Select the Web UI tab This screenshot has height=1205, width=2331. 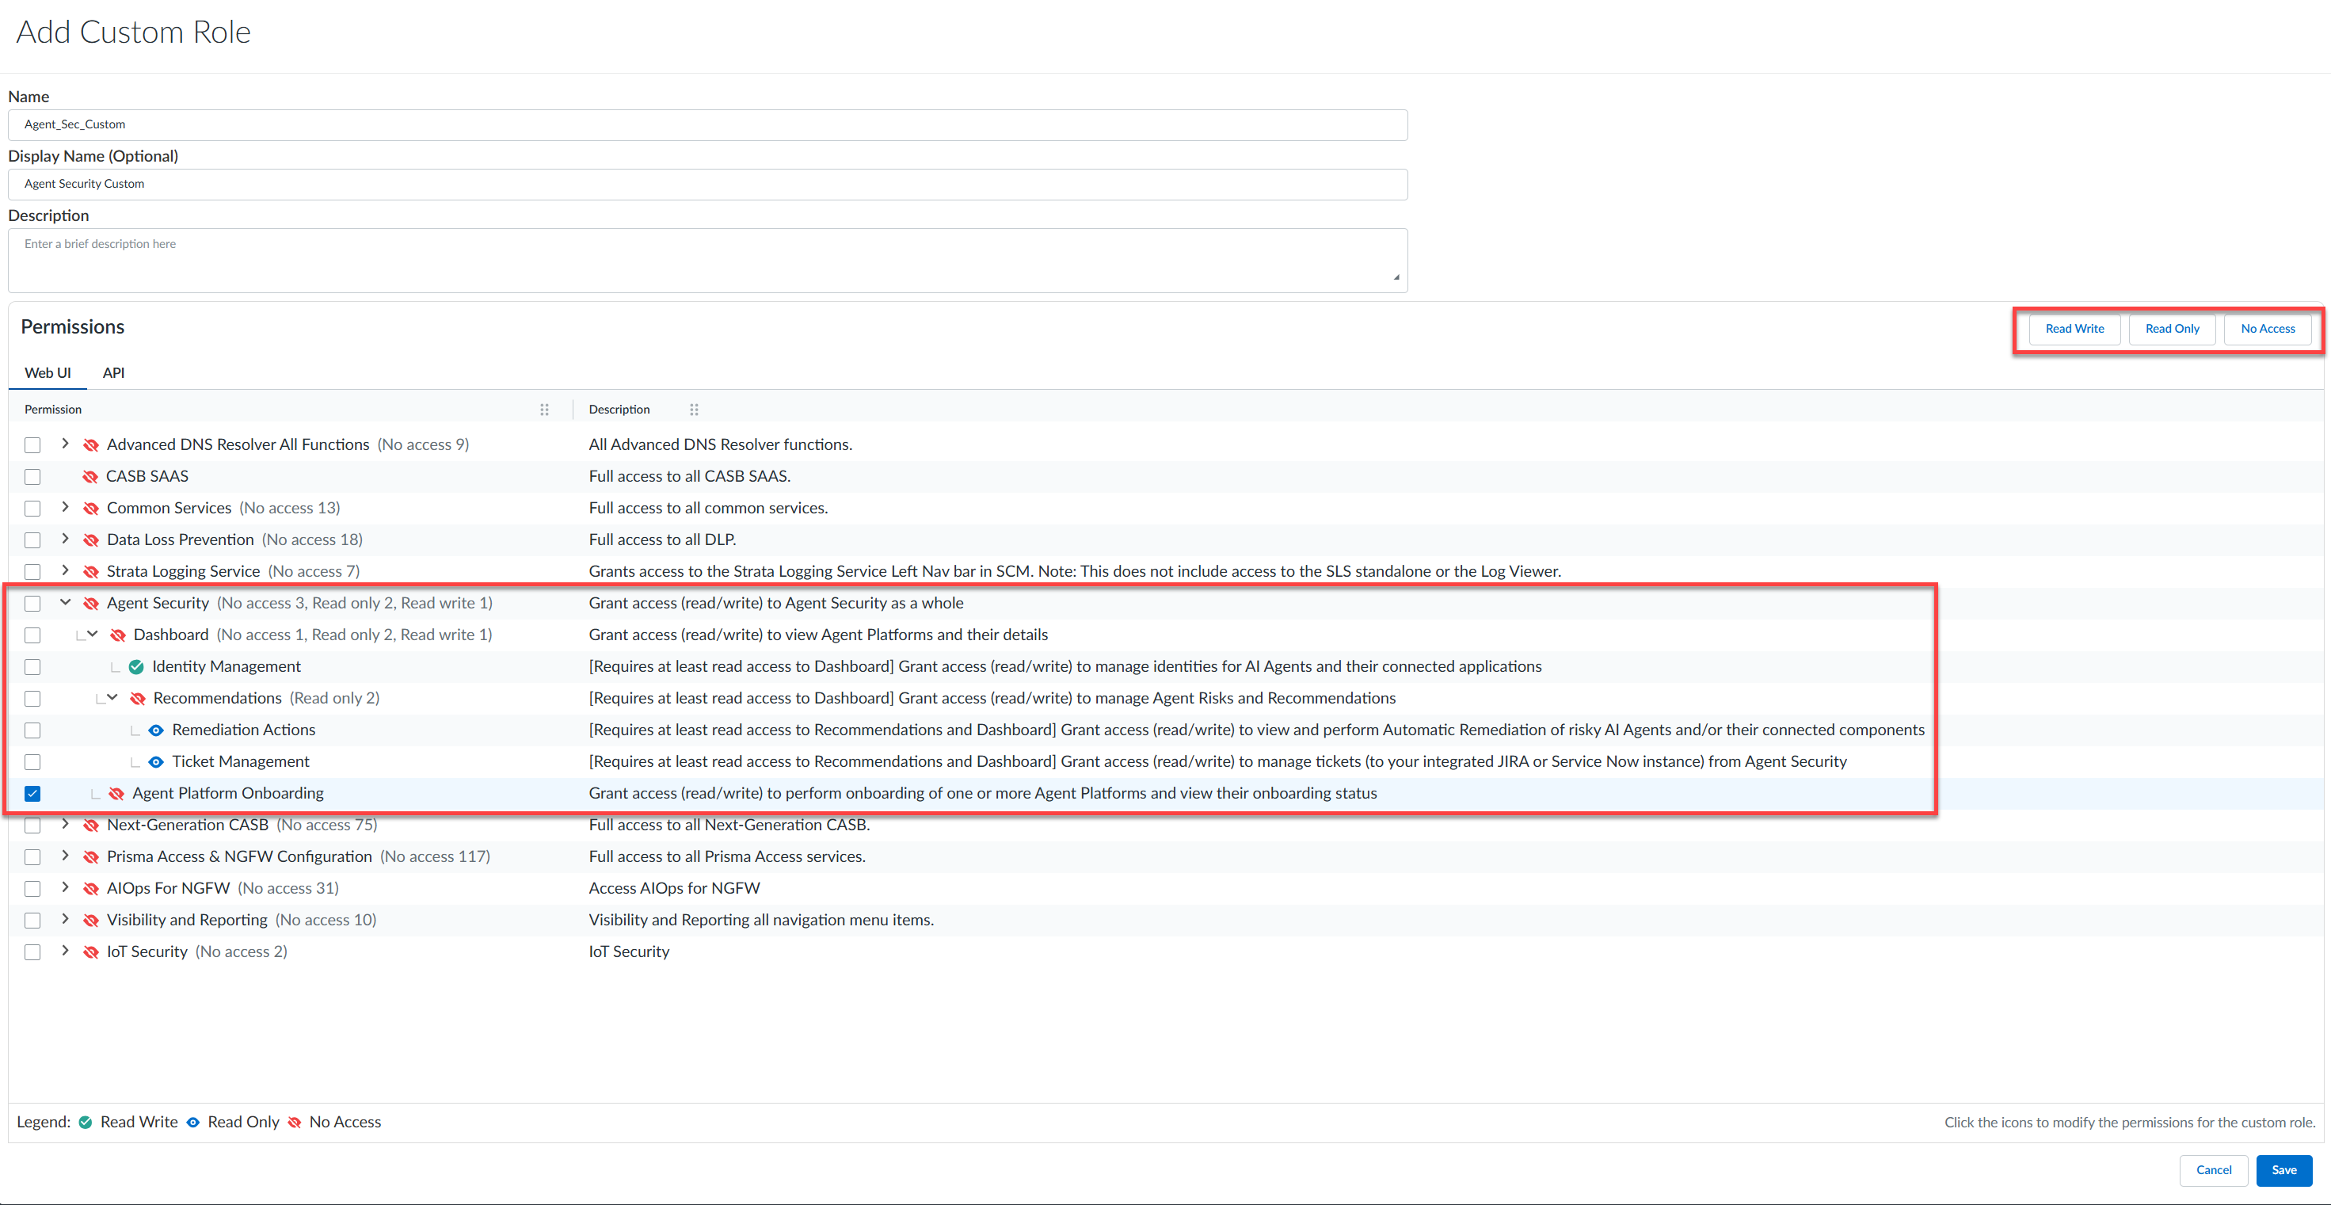(47, 372)
